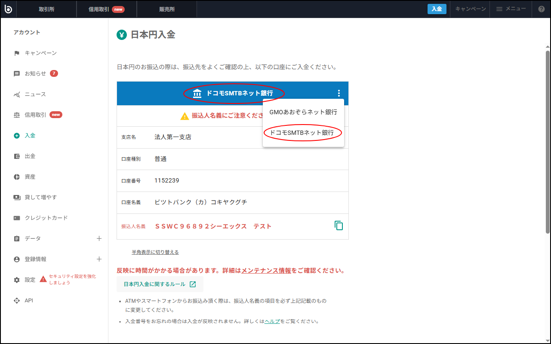Open キャンペーン in the top bar
Image resolution: width=551 pixels, height=344 pixels.
point(471,9)
